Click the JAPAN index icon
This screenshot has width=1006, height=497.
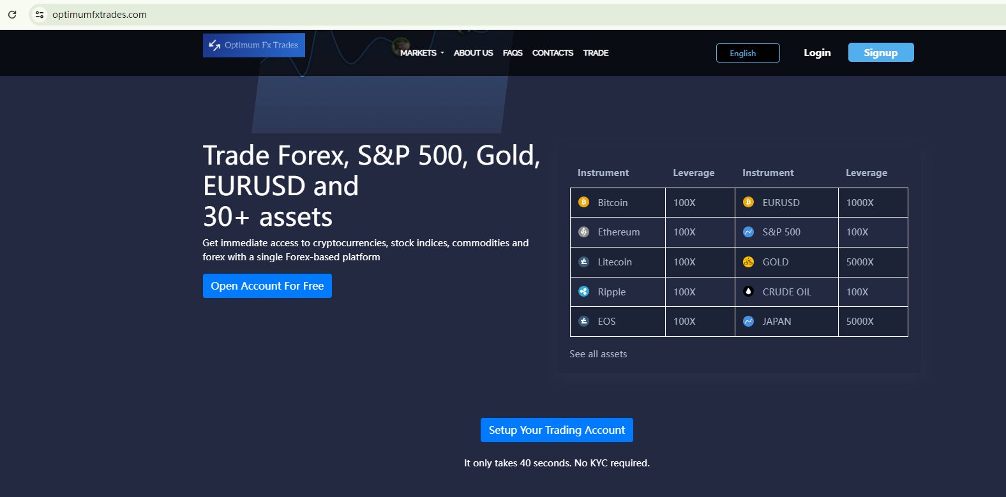[749, 322]
